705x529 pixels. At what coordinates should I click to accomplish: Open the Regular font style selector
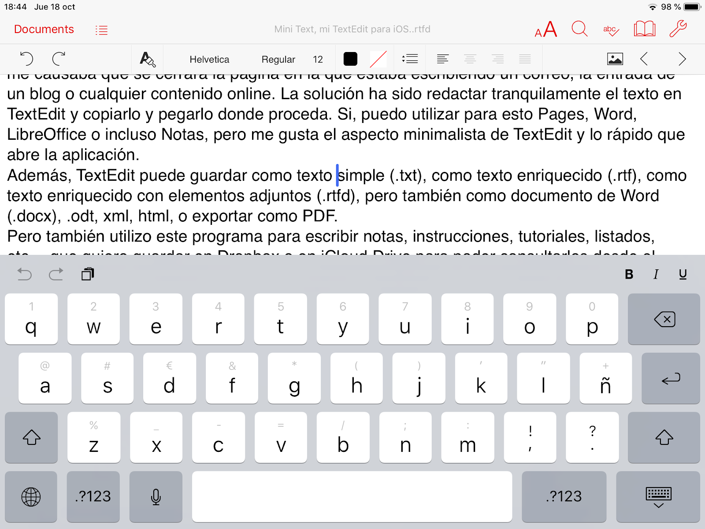(278, 59)
